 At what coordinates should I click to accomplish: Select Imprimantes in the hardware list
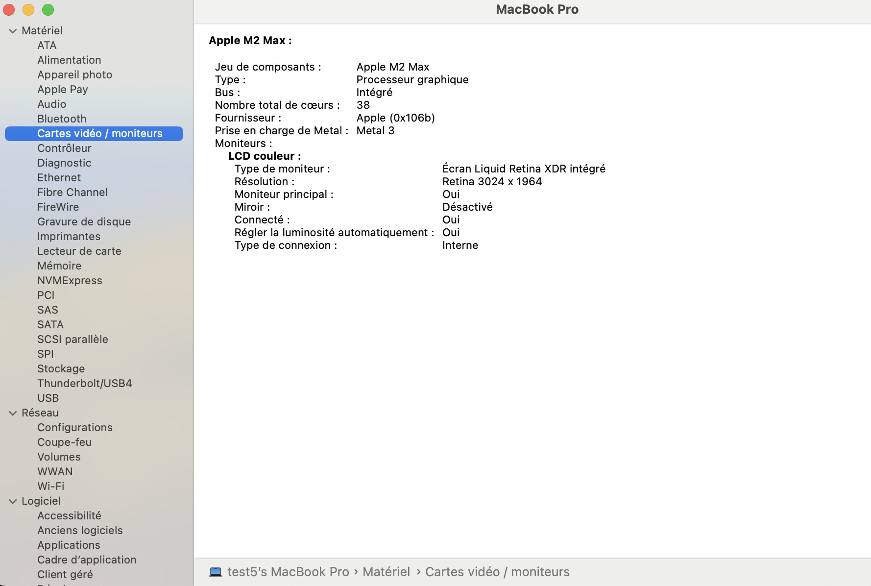click(69, 236)
